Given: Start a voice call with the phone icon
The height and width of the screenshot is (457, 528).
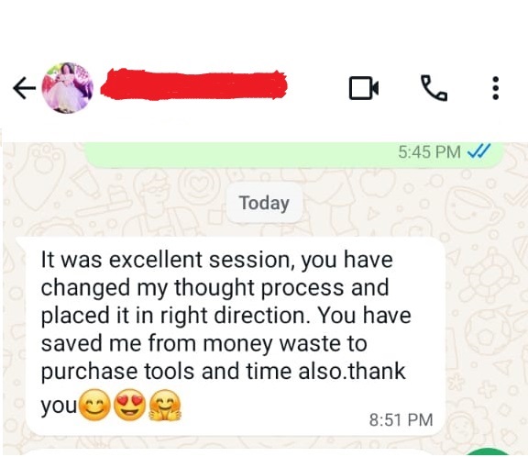Looking at the screenshot, I should pyautogui.click(x=434, y=88).
